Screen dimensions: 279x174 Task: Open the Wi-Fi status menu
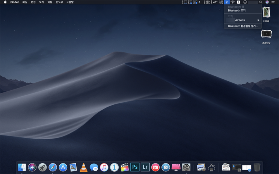[232, 2]
